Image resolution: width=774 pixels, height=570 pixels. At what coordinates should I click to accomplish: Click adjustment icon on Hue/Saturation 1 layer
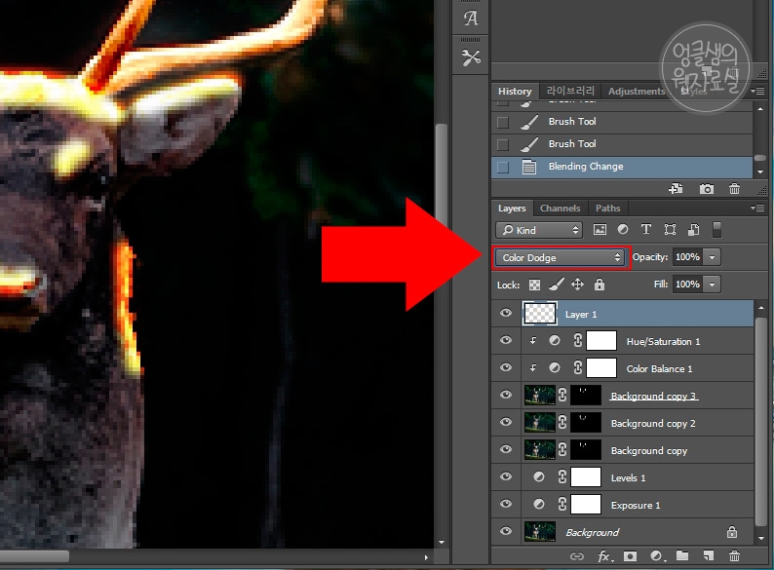point(555,340)
